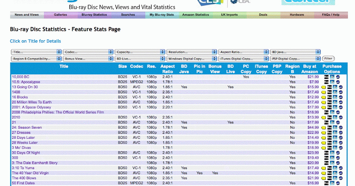The height and width of the screenshot is (186, 355).
Task: Open the BD Java... filter dropdown
Action: tap(295, 52)
